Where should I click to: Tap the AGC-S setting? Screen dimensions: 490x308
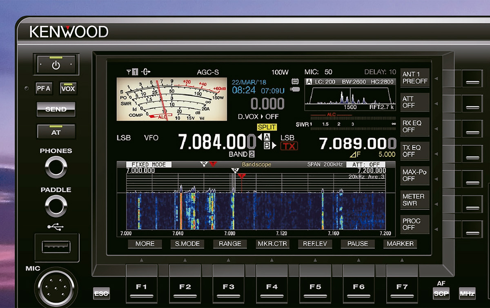coord(208,72)
